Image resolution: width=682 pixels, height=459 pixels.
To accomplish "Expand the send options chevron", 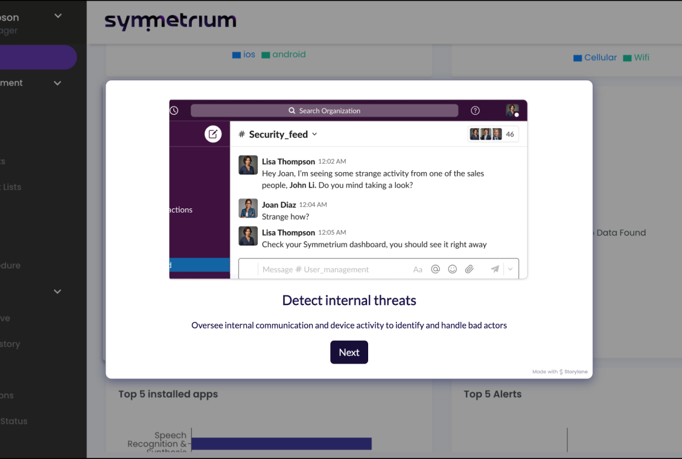I will [x=510, y=269].
